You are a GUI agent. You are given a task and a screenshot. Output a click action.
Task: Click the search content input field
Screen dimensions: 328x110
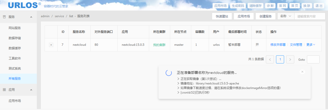click(x=310, y=16)
